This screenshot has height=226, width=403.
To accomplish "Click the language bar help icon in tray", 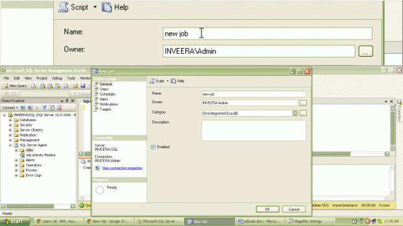I will click(x=355, y=221).
